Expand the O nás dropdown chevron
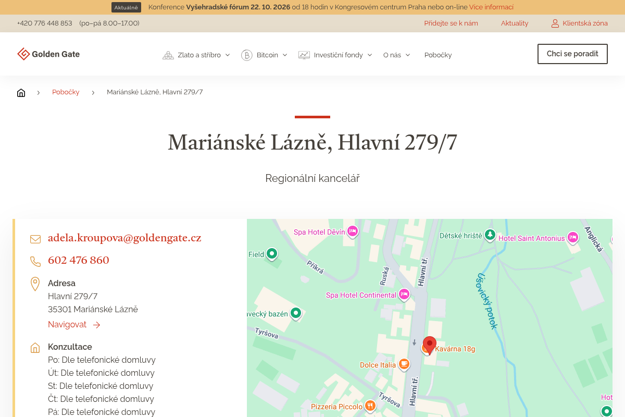 point(408,55)
